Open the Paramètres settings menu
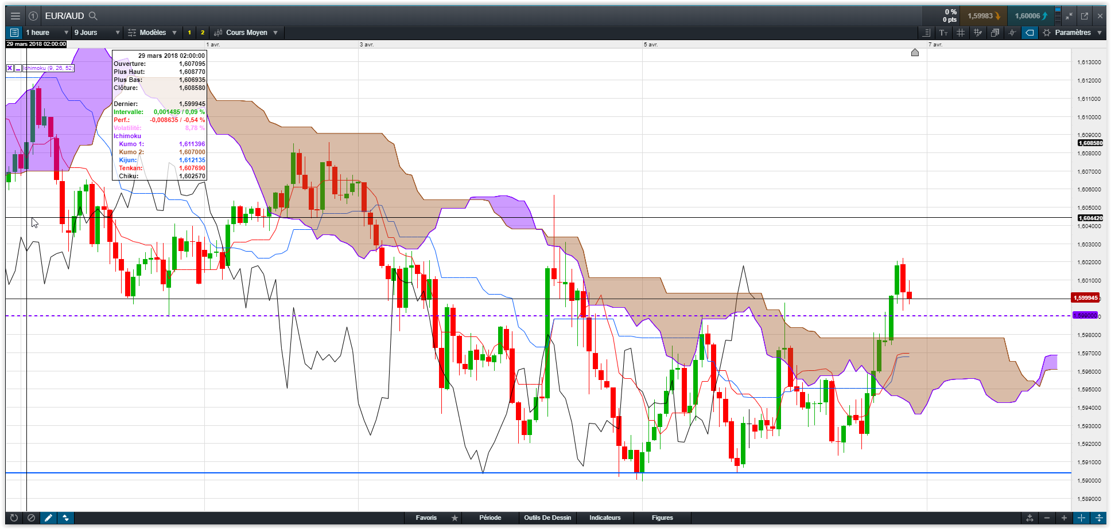 (1073, 33)
